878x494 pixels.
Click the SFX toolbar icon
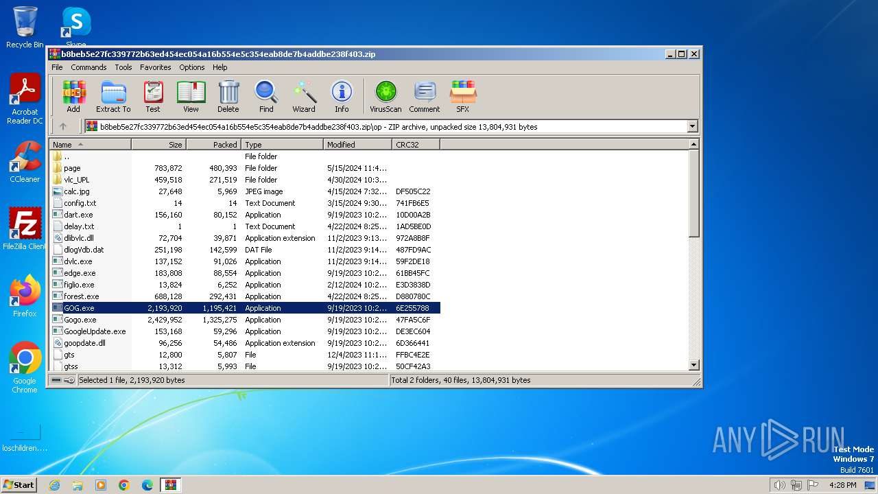click(x=463, y=96)
